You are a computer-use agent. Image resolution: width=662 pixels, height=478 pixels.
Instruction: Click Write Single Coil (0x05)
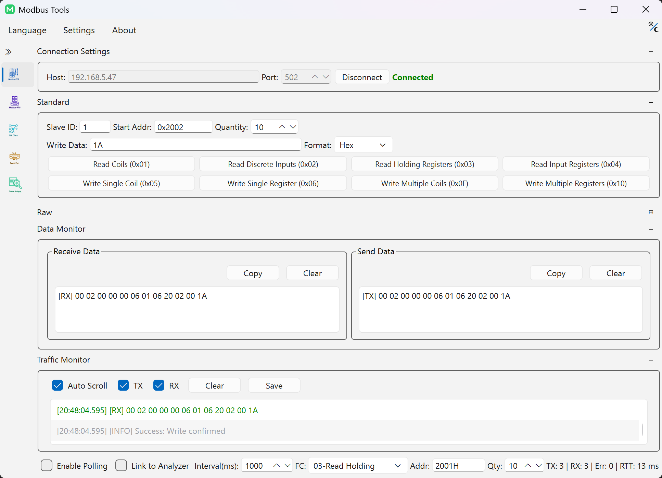point(122,183)
